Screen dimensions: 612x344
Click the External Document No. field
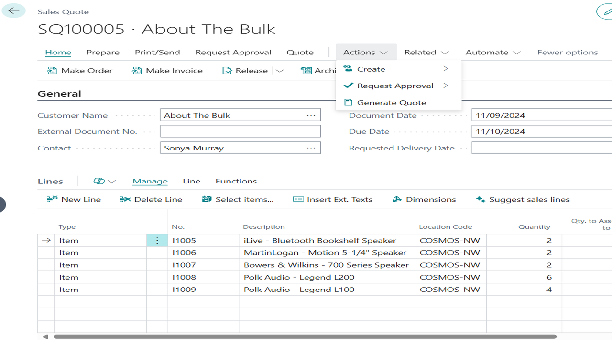[x=240, y=131]
